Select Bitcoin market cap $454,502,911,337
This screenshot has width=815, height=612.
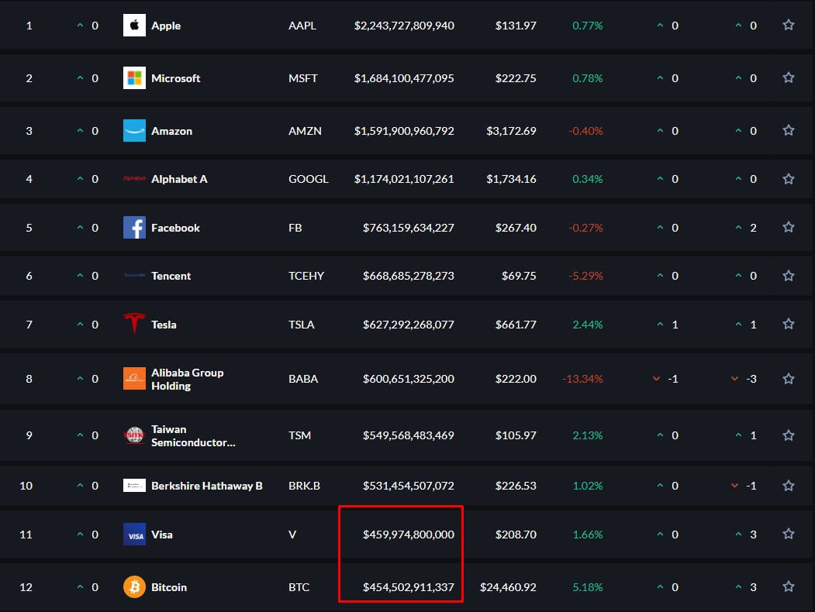[x=409, y=588]
